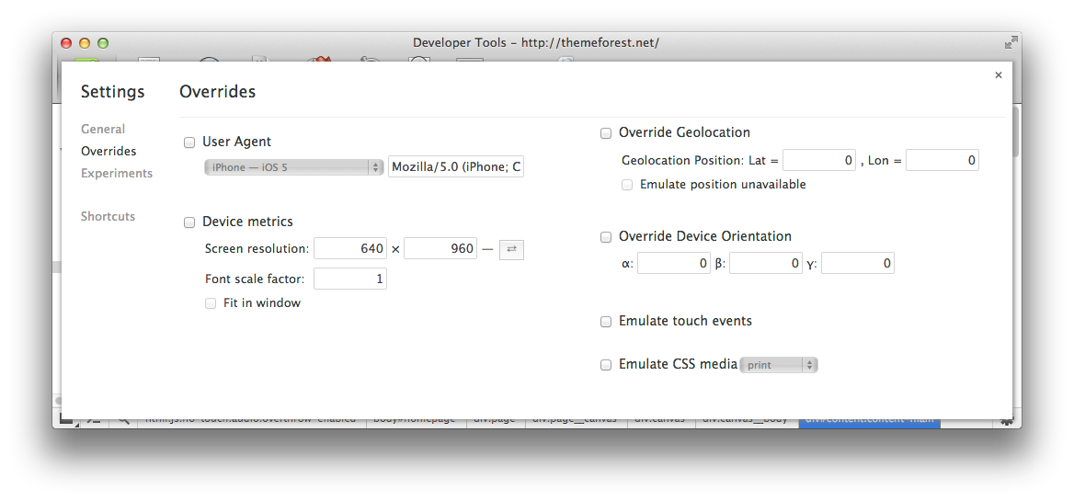1074x501 pixels.
Task: Tick the Fit in window checkbox
Action: coord(211,303)
